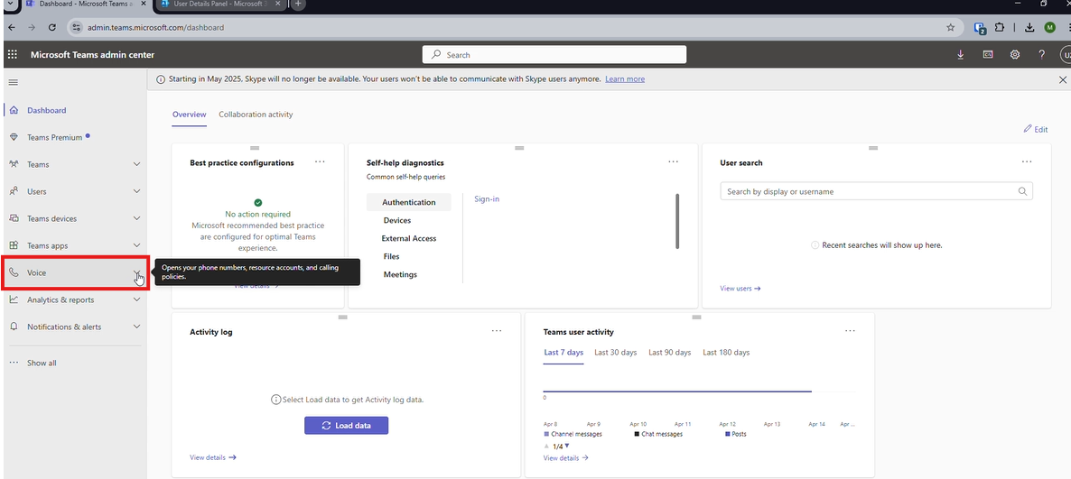This screenshot has width=1071, height=479.
Task: Open Learn more link in Skype banner
Action: [625, 79]
